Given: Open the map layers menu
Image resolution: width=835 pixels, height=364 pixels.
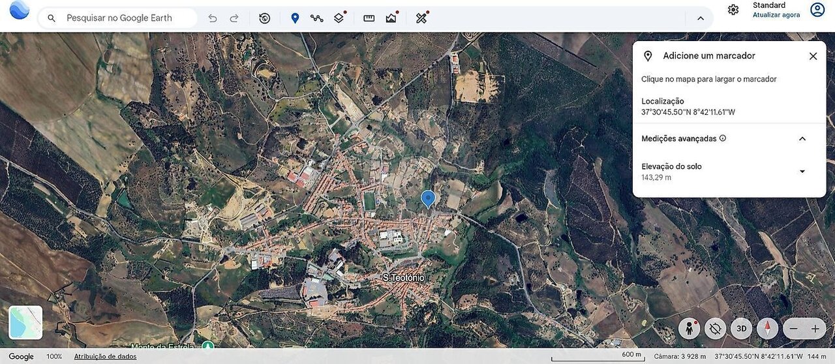Looking at the screenshot, I should [x=339, y=18].
